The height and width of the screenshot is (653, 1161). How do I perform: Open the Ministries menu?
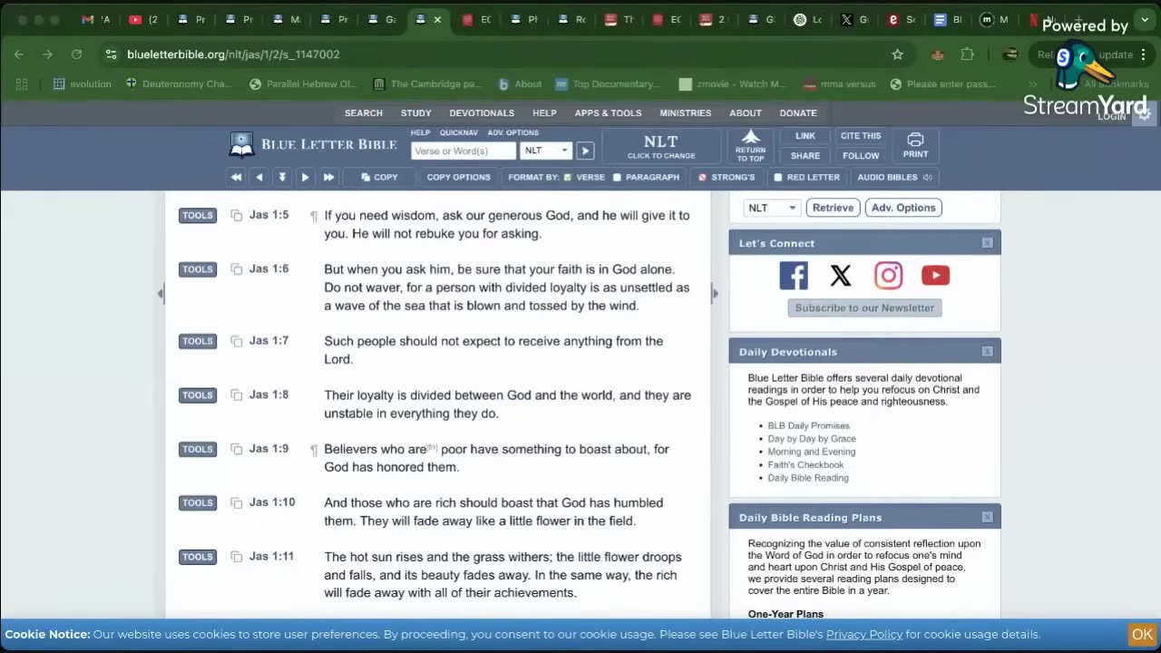[686, 113]
